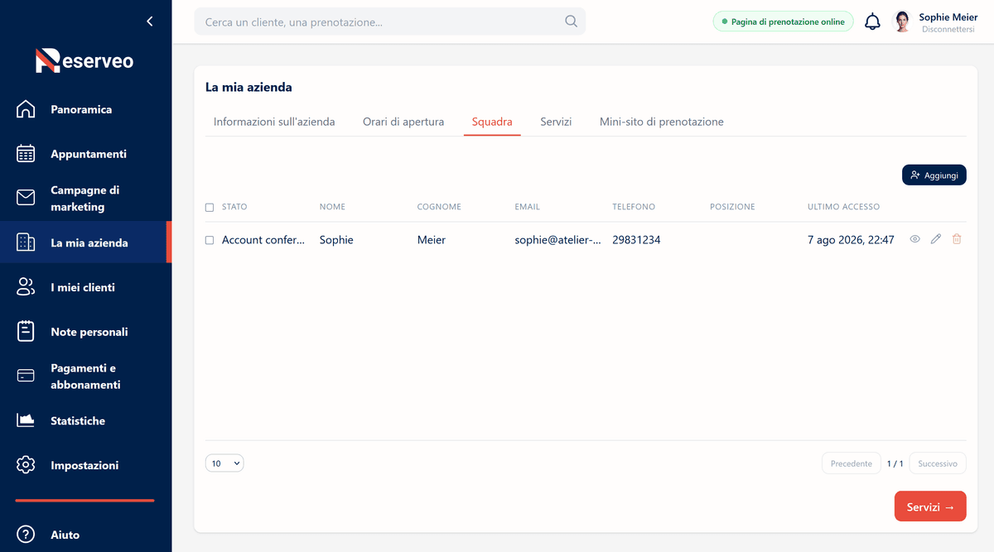Viewport: 994px width, 552px height.
Task: Switch to Orari di apertura tab
Action: 403,122
